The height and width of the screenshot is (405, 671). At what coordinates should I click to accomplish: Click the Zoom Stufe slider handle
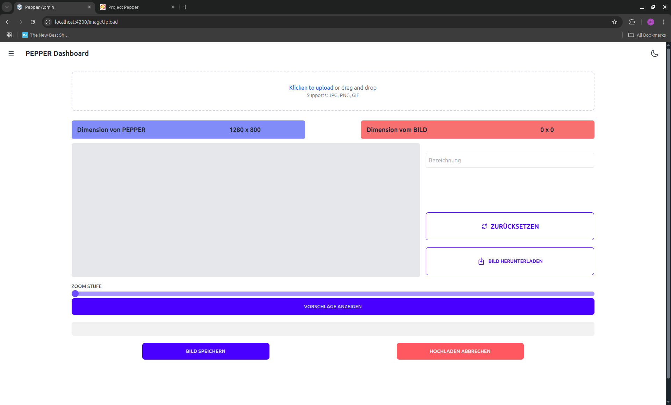pos(75,294)
